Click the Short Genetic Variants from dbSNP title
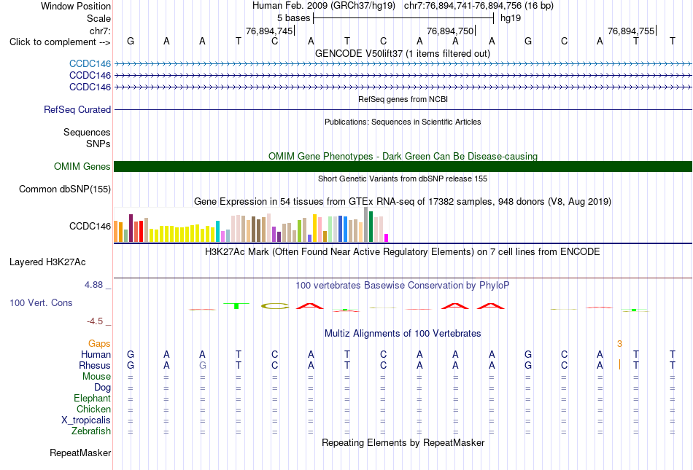 (x=403, y=179)
